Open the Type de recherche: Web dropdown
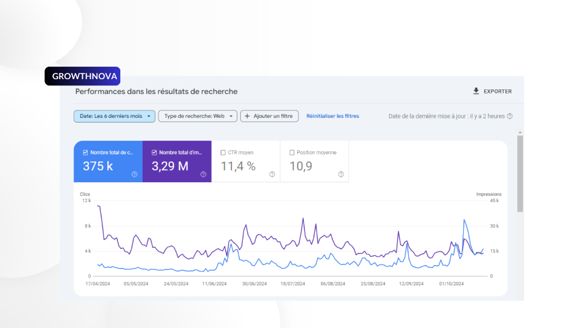This screenshot has width=584, height=328. pos(198,116)
